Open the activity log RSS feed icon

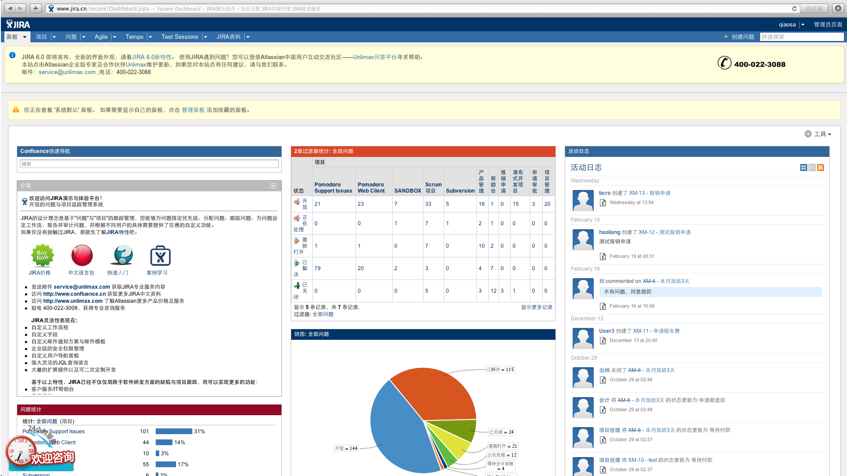tap(821, 167)
